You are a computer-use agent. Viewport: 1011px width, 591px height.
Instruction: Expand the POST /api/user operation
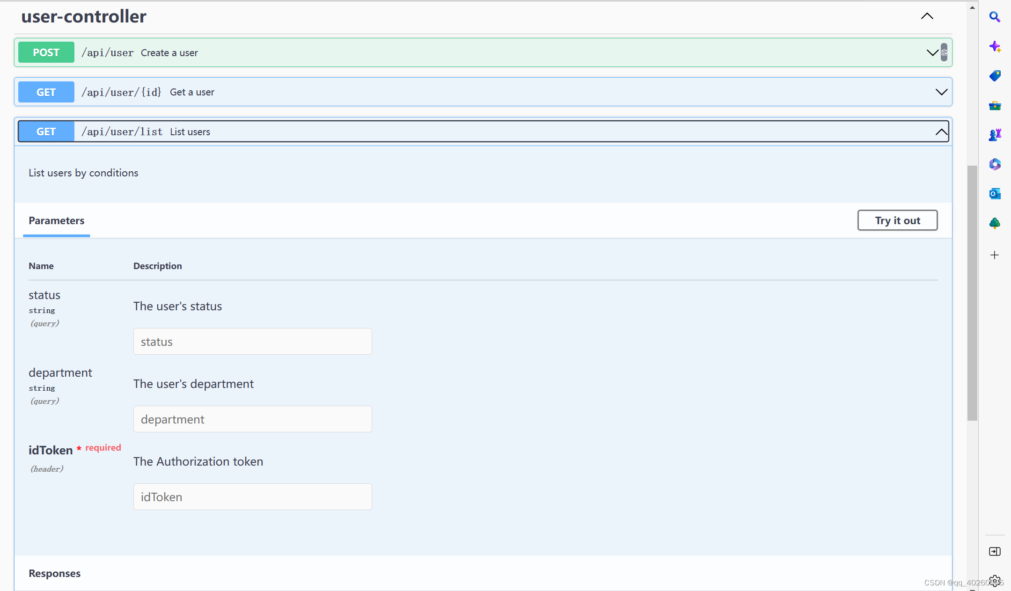coord(931,52)
